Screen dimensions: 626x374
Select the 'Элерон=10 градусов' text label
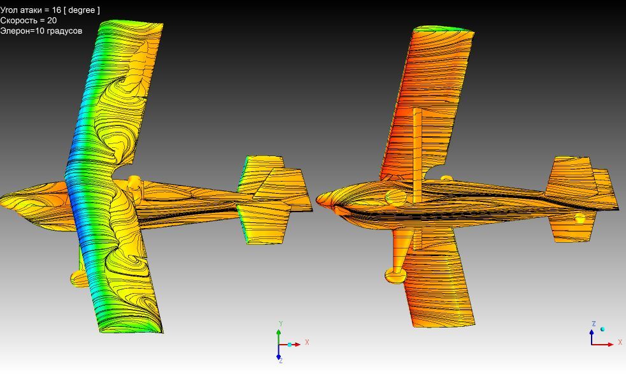pos(41,31)
